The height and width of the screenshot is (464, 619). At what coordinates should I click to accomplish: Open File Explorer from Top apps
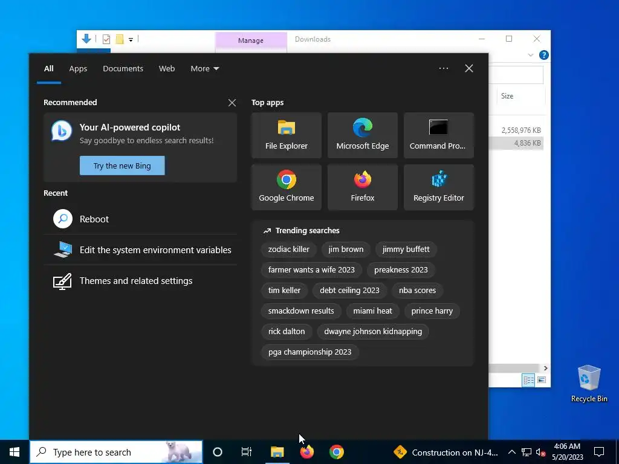click(x=286, y=135)
